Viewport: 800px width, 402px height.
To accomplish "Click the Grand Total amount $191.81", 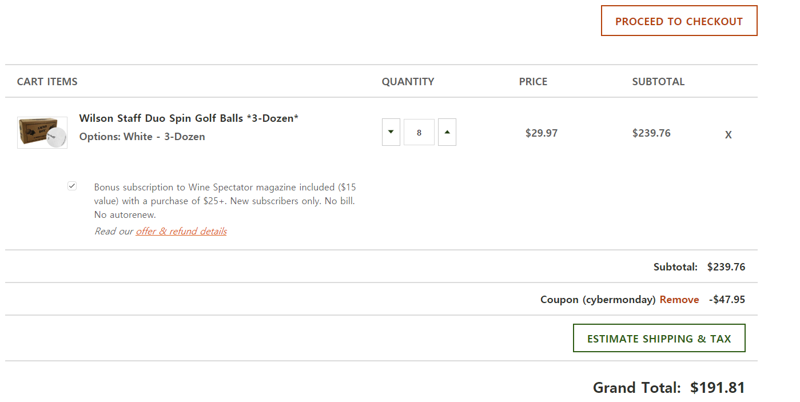I will coord(717,387).
